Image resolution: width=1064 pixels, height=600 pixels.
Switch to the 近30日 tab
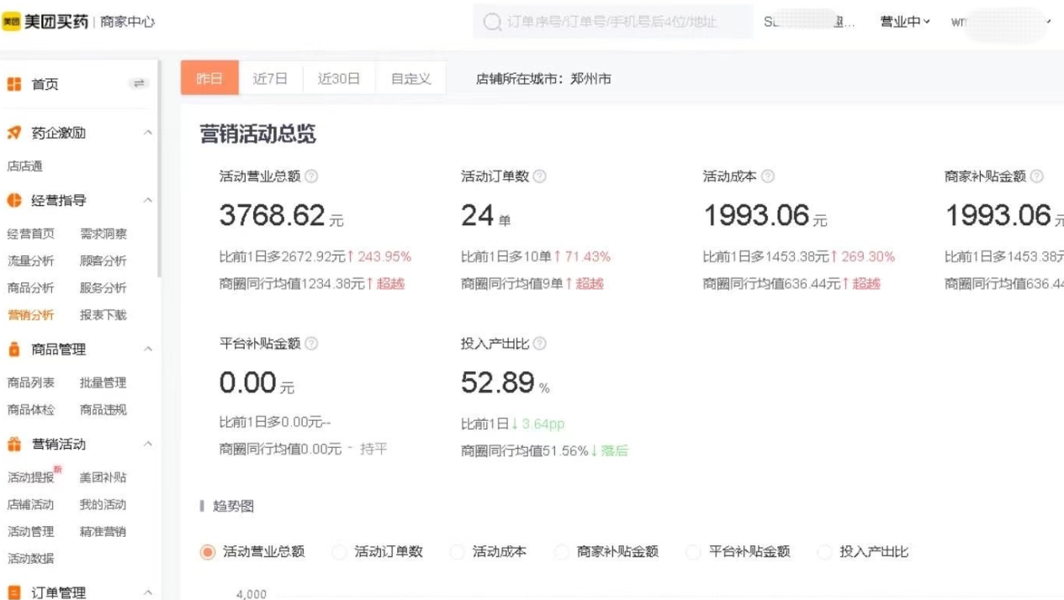tap(339, 78)
